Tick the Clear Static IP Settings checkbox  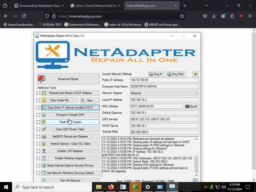point(38,107)
